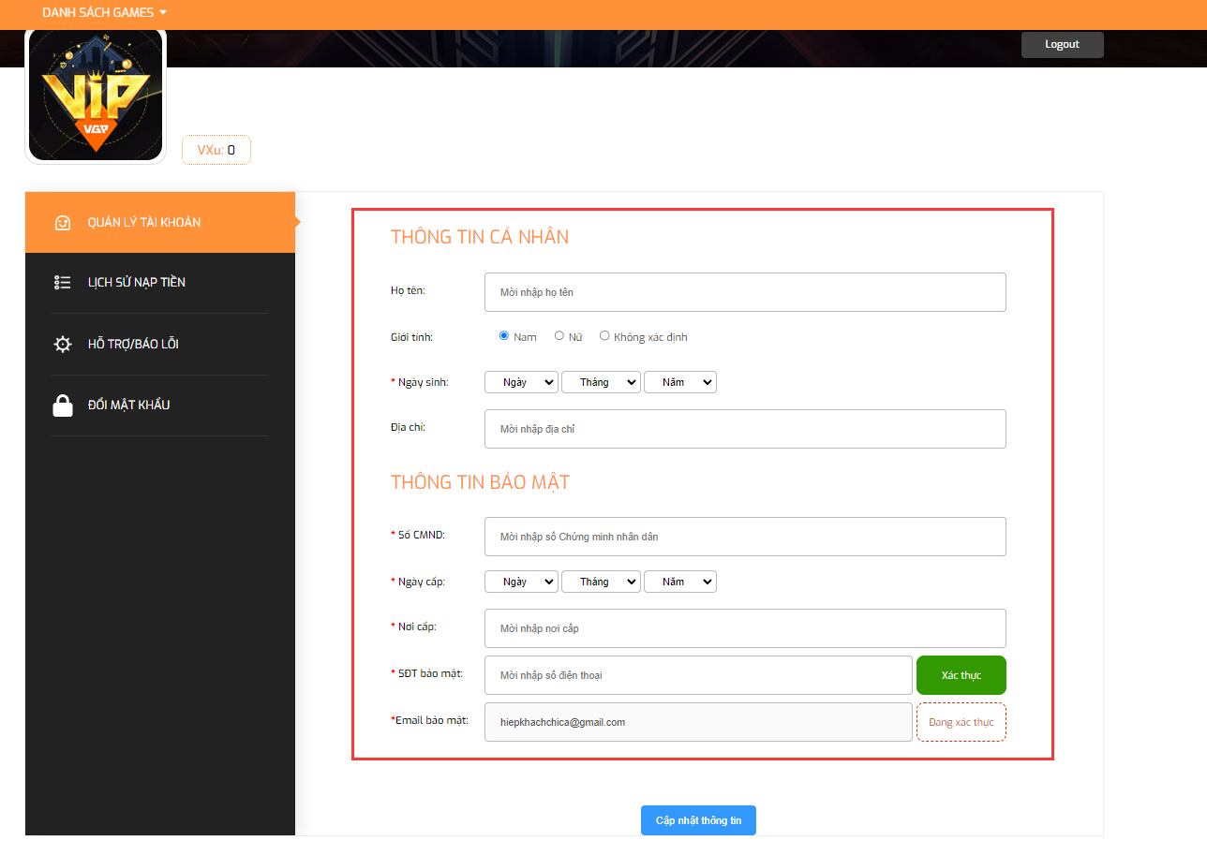Open the Danh sách Games menu
This screenshot has height=855, width=1207.
tap(104, 13)
